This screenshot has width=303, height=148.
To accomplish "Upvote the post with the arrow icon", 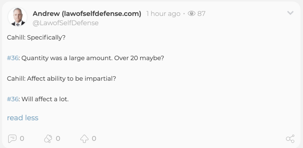I will (84, 138).
